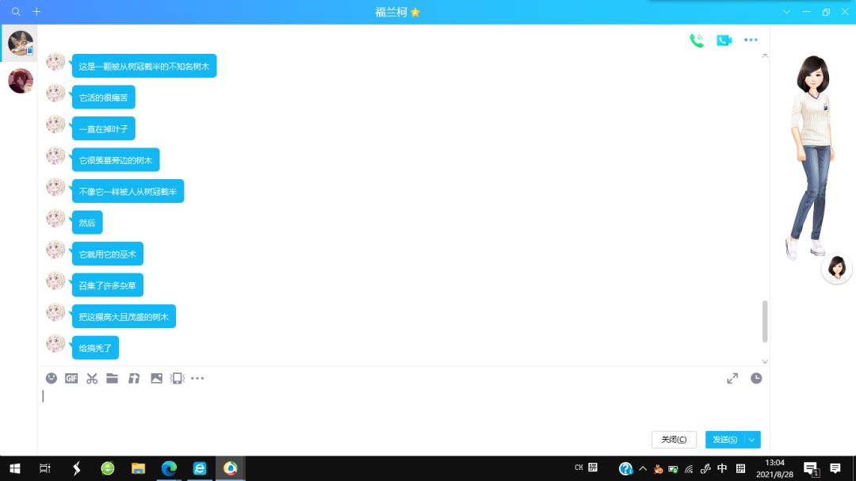Open the blue question mark help tray icon
The height and width of the screenshot is (481, 856).
625,468
